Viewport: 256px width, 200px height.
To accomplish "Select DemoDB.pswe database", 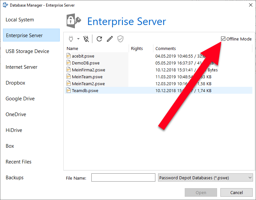I will 159,63.
